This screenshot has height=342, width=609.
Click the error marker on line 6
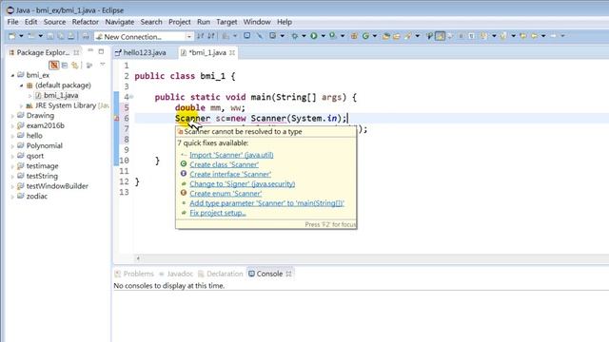click(116, 118)
